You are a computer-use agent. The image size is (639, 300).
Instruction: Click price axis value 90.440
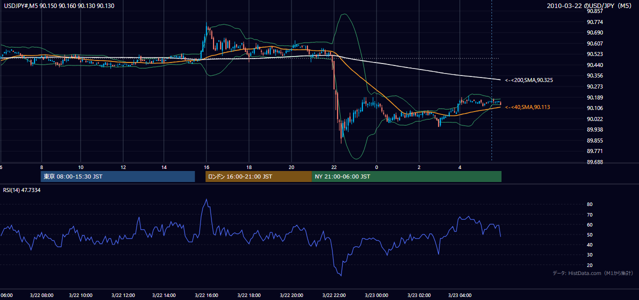tap(594, 65)
